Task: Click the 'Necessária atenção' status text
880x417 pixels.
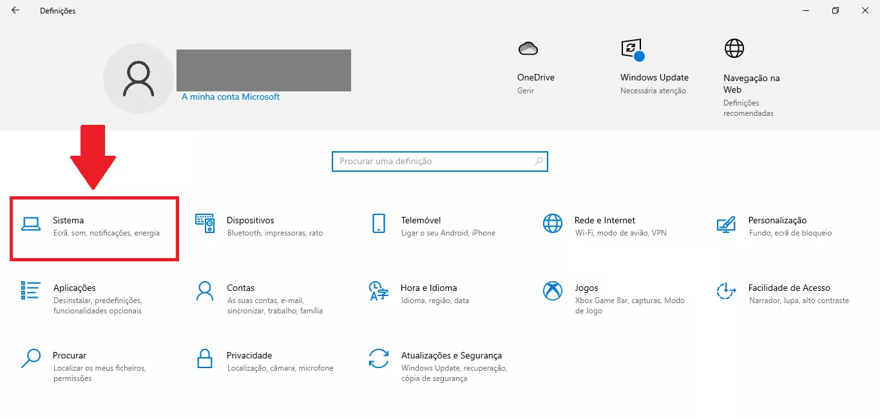Action: [653, 91]
